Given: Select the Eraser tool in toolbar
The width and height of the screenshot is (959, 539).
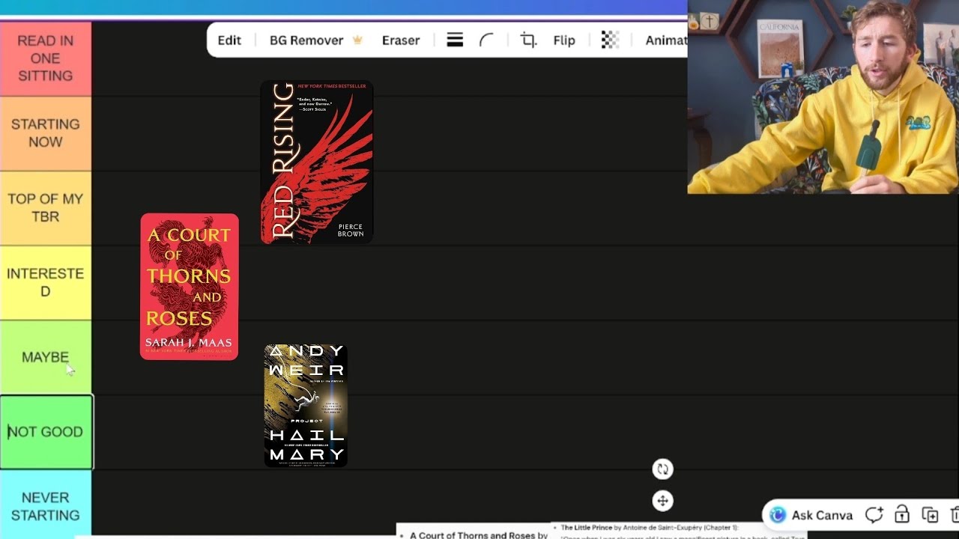Looking at the screenshot, I should tap(401, 40).
